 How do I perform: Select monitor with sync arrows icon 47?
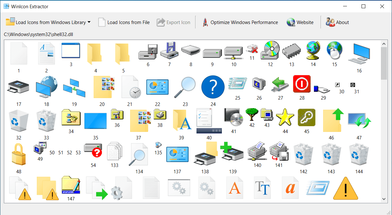pyautogui.click(x=359, y=120)
